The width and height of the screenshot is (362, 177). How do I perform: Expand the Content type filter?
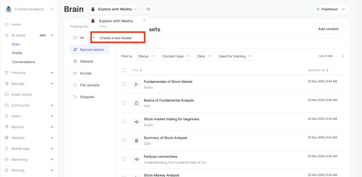point(176,56)
